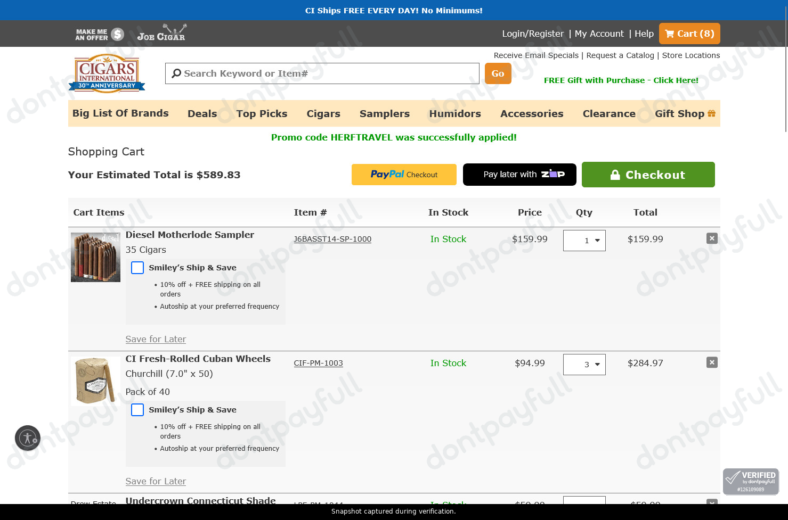788x520 pixels.
Task: Click the FREE Gift with Purchase link
Action: point(621,80)
